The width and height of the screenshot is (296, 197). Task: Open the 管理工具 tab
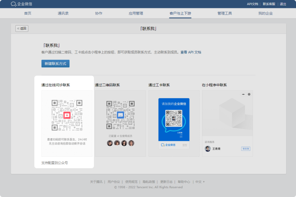click(225, 13)
